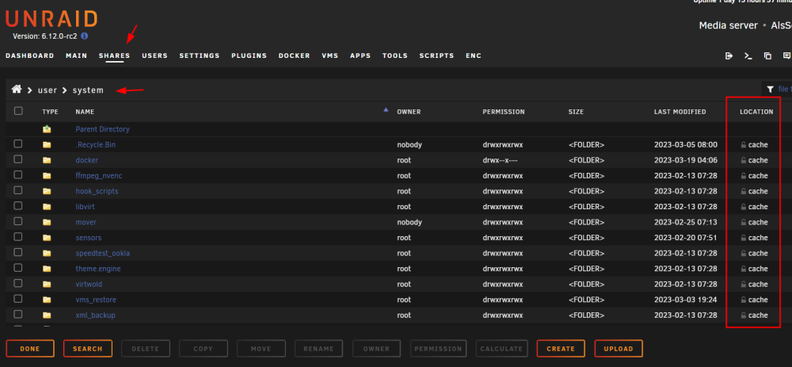Sort by Last Modified column header
Viewport: 792px width, 367px height.
(680, 112)
